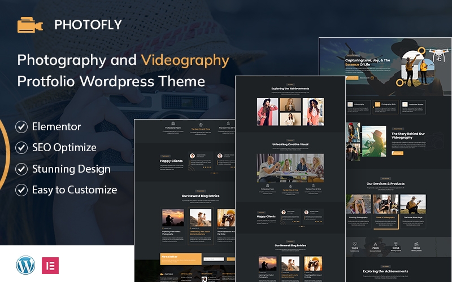
Task: Open the Photography Skills service card
Action: point(386,107)
